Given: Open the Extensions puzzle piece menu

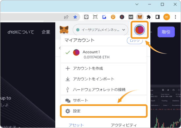Looking at the screenshot, I should [148, 17].
